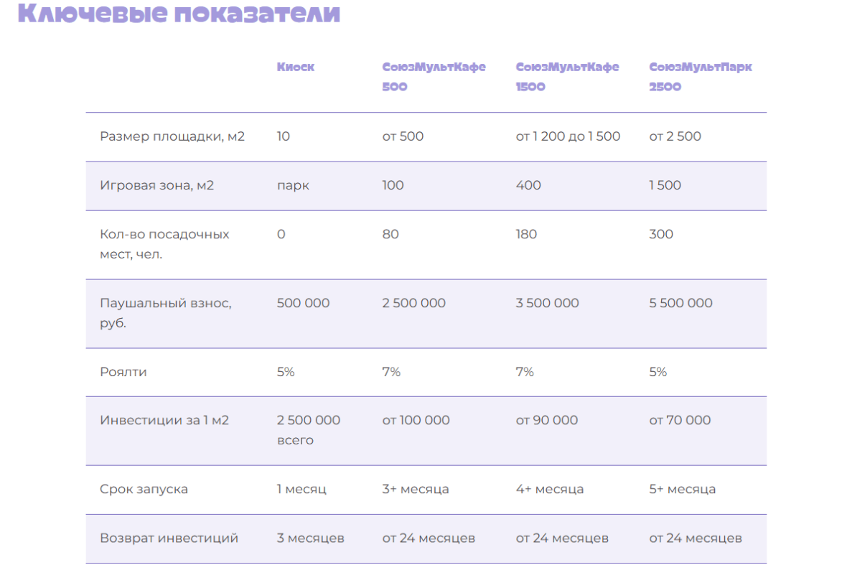Click the "Инвестиции за 1 м2" row label

coord(164,420)
